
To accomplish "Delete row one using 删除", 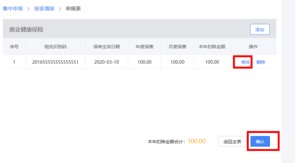I will (261, 62).
